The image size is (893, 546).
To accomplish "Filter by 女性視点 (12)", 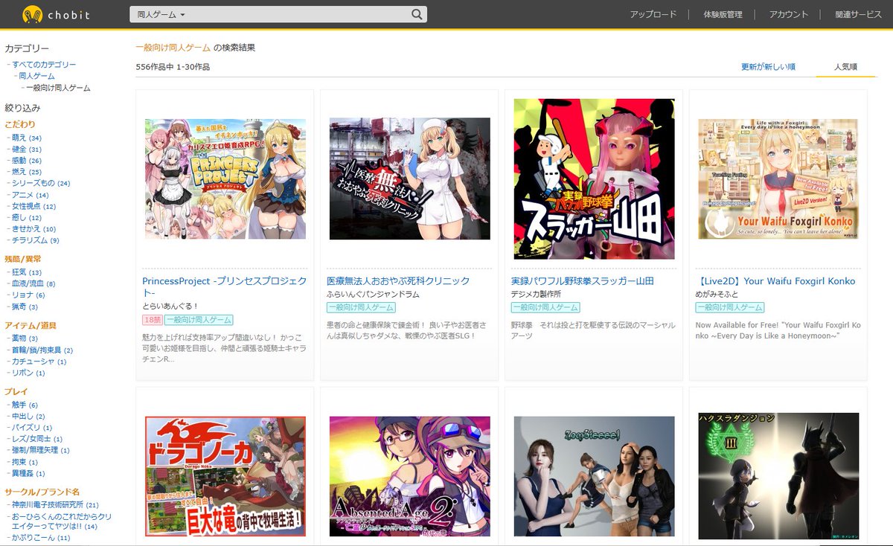I will pyautogui.click(x=34, y=206).
